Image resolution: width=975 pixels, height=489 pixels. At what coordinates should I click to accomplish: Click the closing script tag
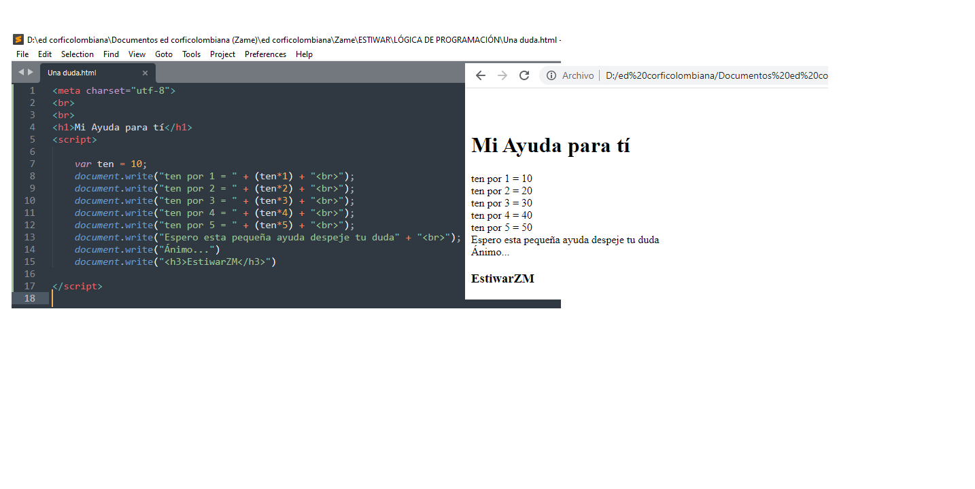78,286
